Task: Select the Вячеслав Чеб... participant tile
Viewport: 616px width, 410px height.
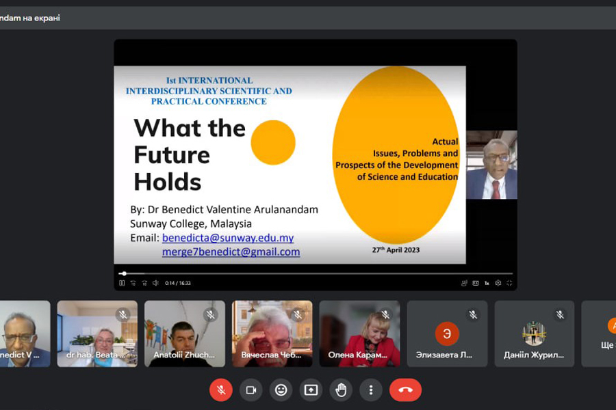Action: pos(272,334)
